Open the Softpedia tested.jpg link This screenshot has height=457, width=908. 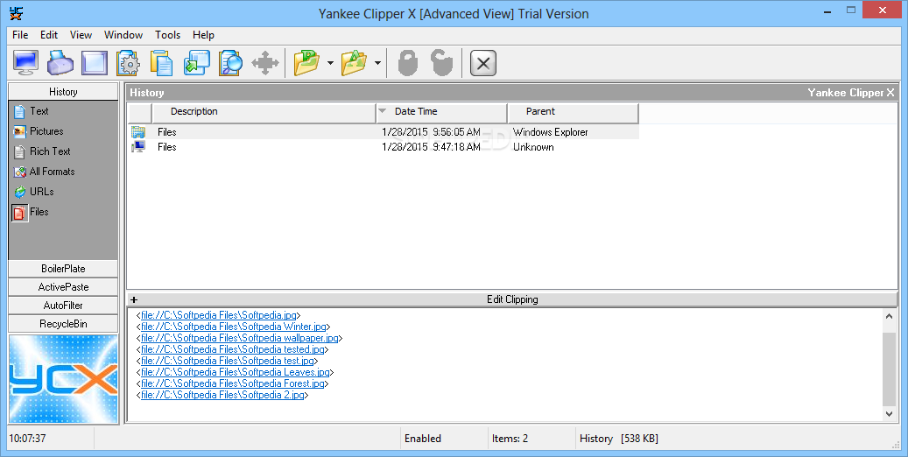click(x=233, y=349)
